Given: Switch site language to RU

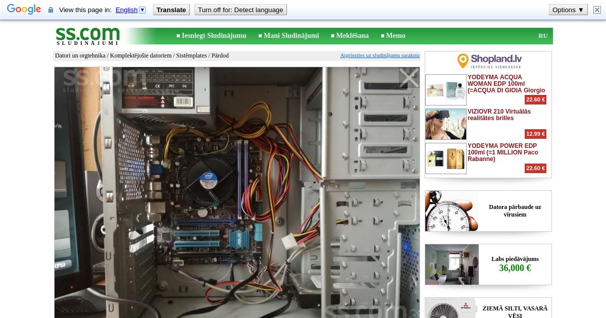Looking at the screenshot, I should tap(543, 36).
